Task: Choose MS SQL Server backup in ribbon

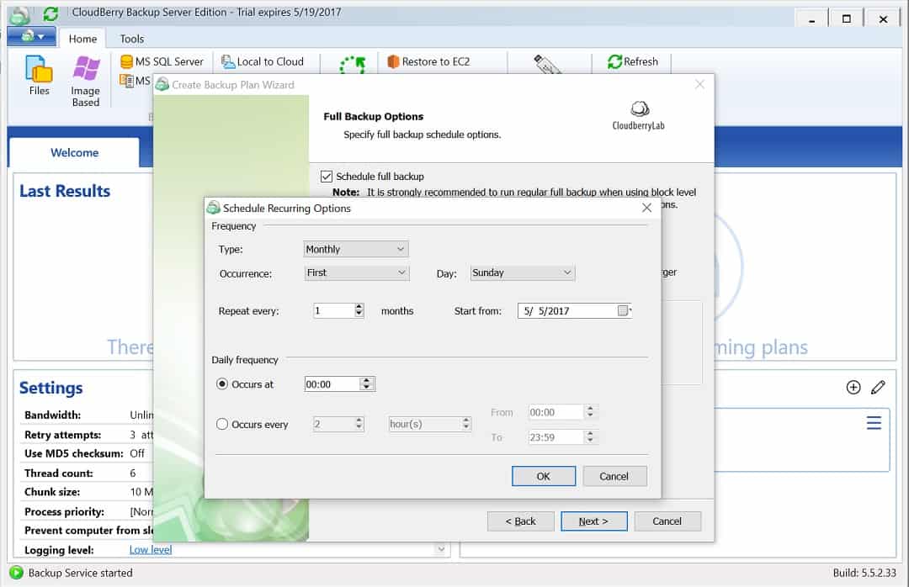Action: [x=162, y=61]
